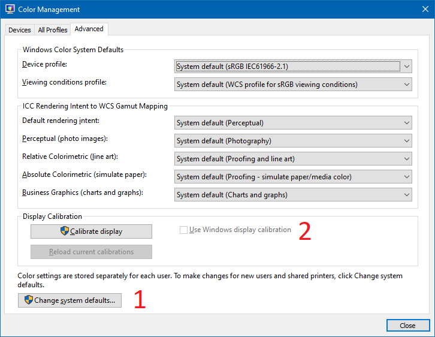Click the Reload current calibrations button
This screenshot has height=337, width=435.
point(91,252)
